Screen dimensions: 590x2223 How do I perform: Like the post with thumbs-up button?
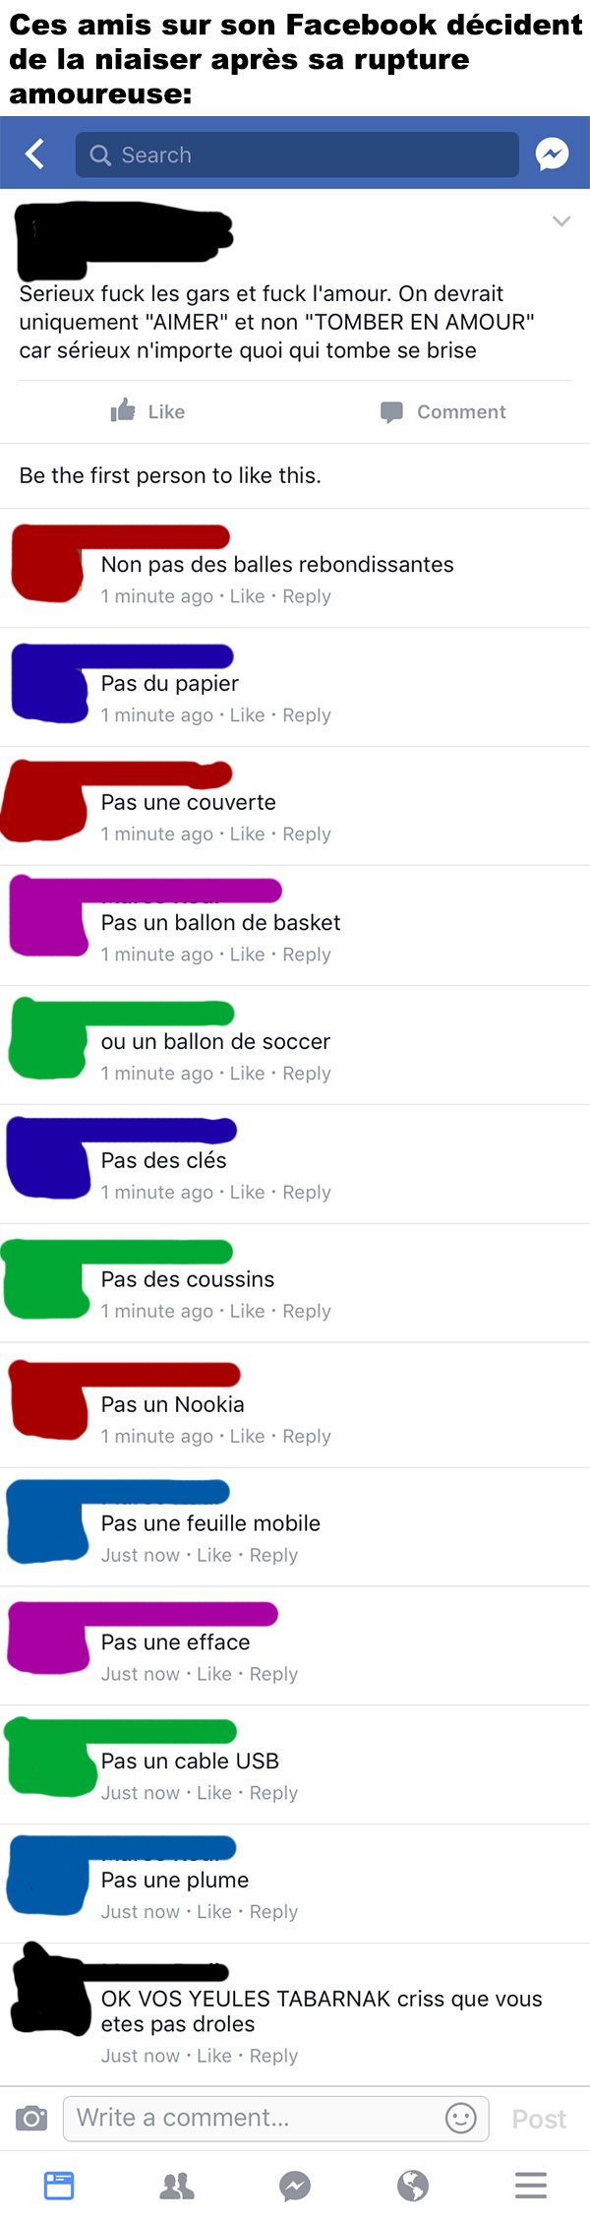coord(147,411)
